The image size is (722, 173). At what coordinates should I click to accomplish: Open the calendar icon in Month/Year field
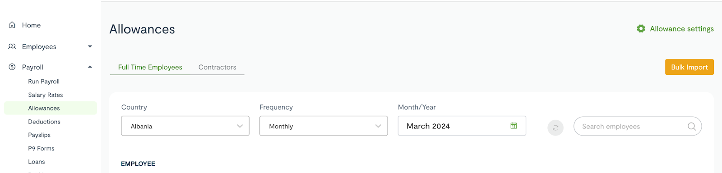click(x=514, y=126)
